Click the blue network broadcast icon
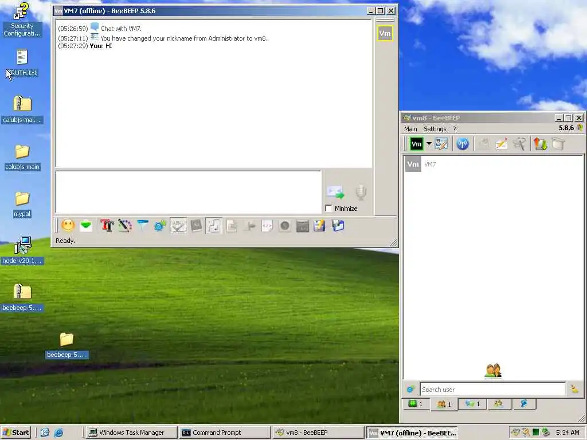 (x=463, y=144)
